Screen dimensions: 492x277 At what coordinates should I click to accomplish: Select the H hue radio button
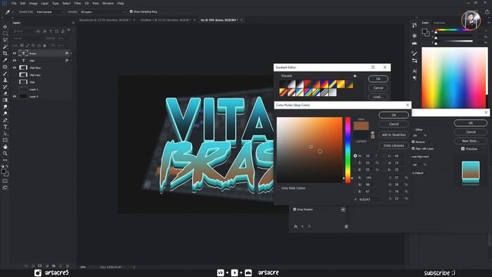(x=355, y=155)
